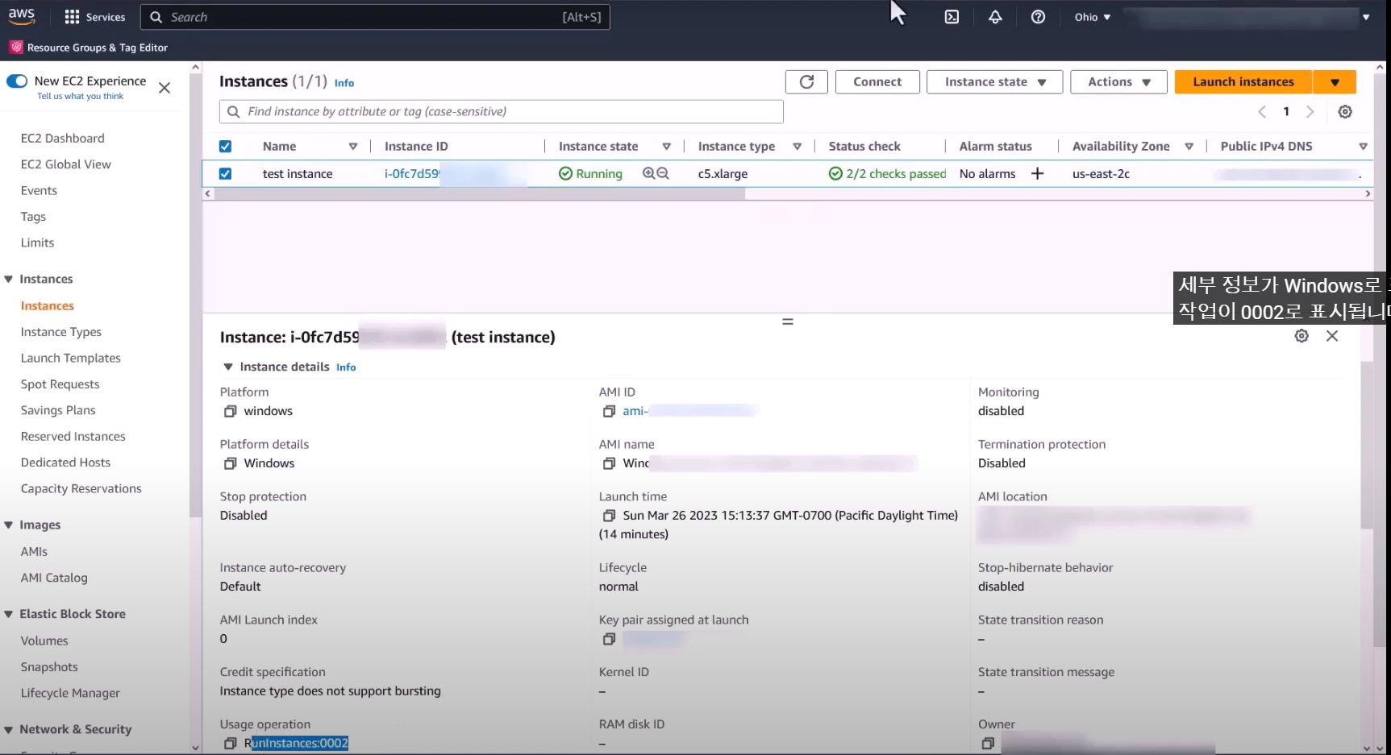Open the Actions dropdown

tap(1118, 81)
